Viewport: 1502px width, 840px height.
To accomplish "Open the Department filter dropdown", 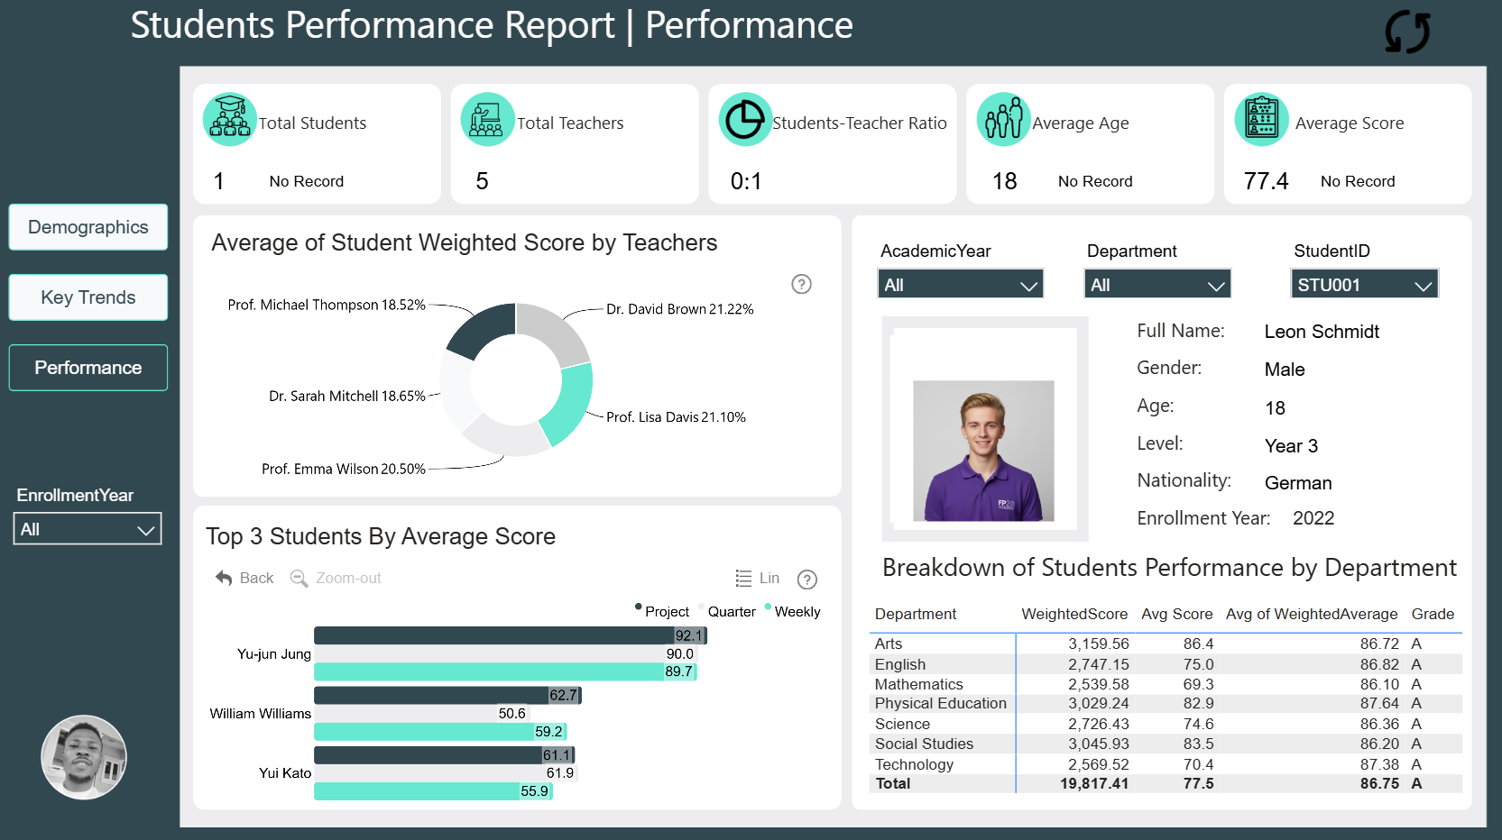I will (1157, 284).
